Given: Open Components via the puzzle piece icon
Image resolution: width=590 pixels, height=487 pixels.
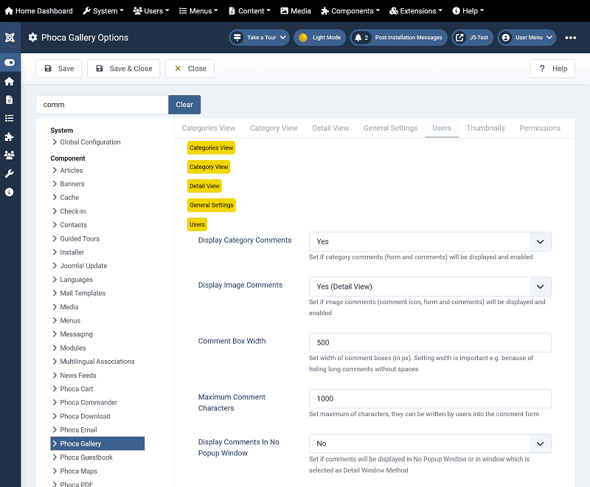Looking at the screenshot, I should [10, 137].
